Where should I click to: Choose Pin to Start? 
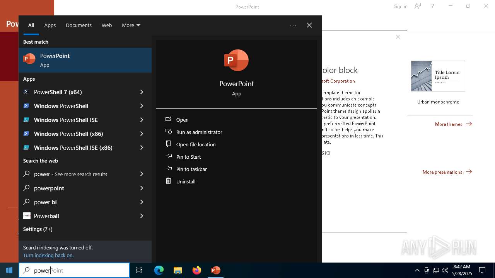click(x=237, y=157)
